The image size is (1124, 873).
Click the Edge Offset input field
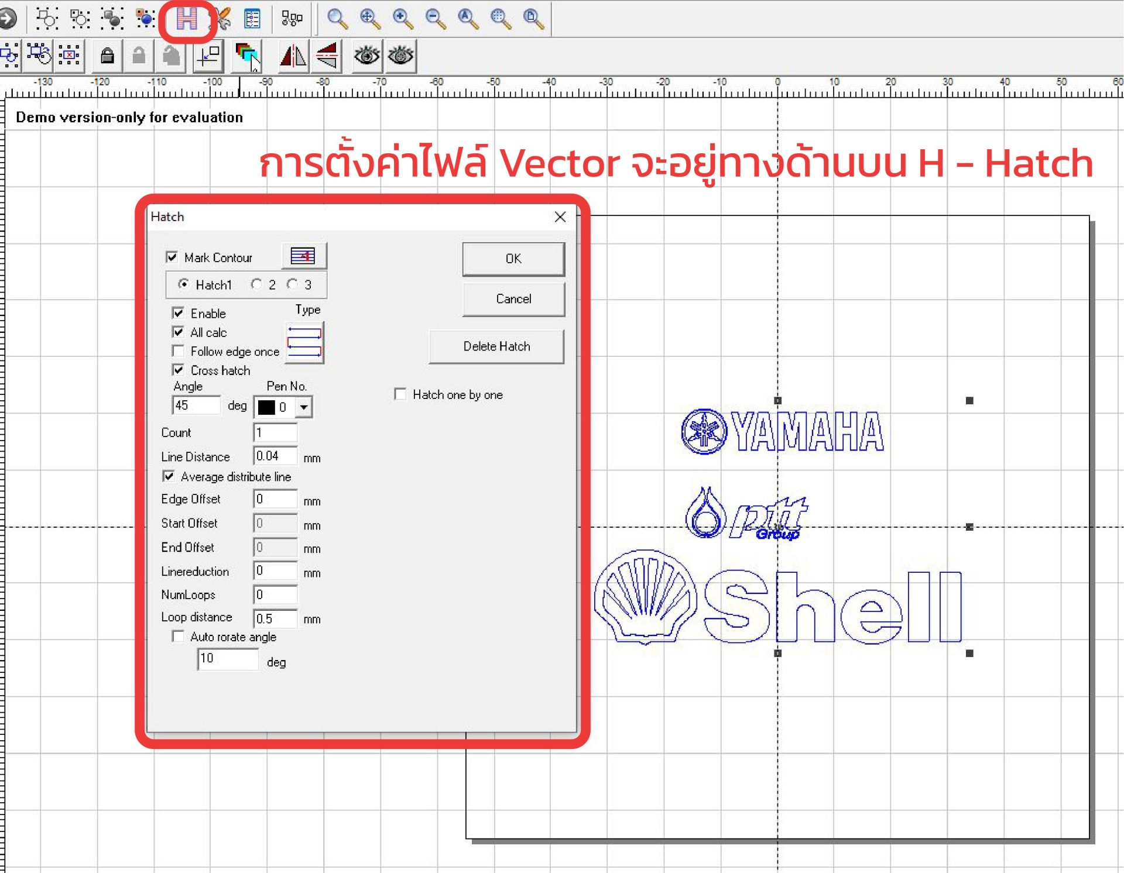tap(276, 499)
